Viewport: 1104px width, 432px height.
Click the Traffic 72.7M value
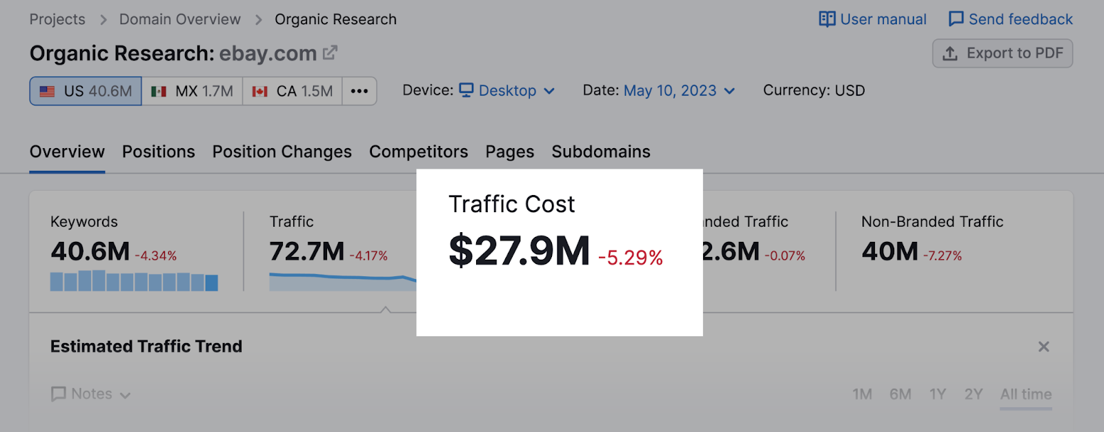[307, 251]
